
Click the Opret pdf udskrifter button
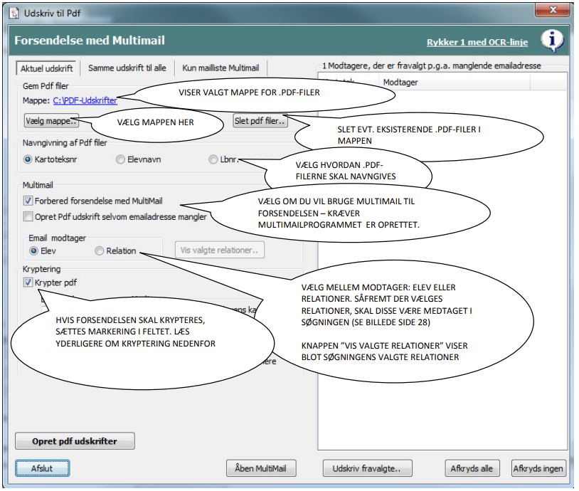[75, 441]
